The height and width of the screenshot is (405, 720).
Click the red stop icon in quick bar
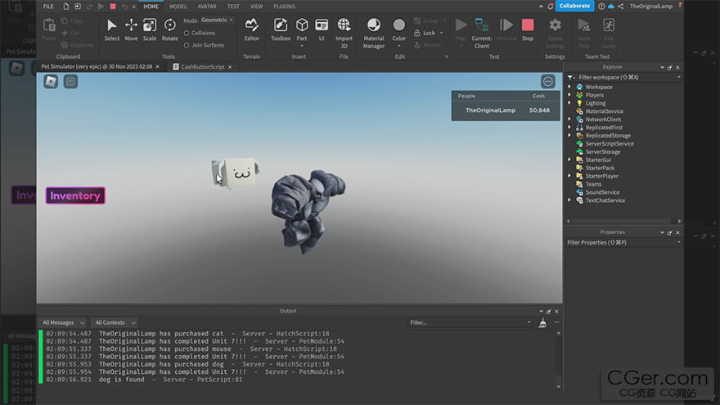(113, 7)
